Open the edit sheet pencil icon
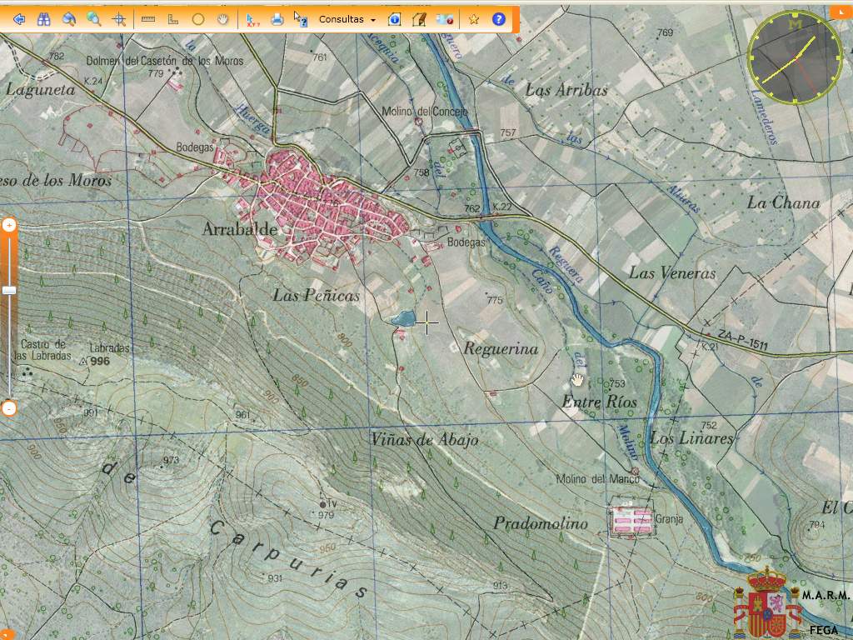 pos(419,19)
